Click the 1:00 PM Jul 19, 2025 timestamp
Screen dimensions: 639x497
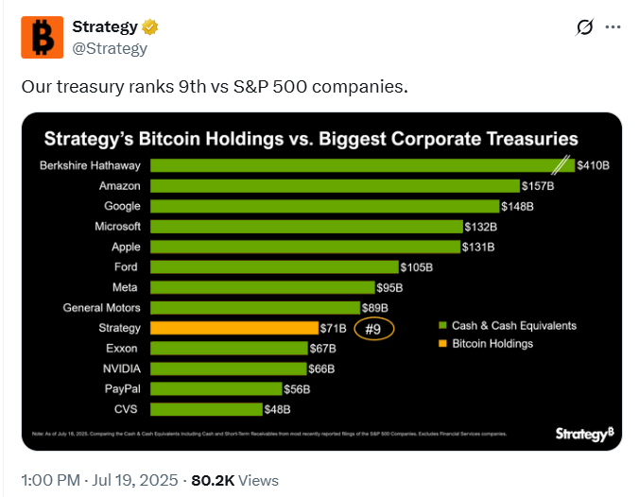point(99,480)
